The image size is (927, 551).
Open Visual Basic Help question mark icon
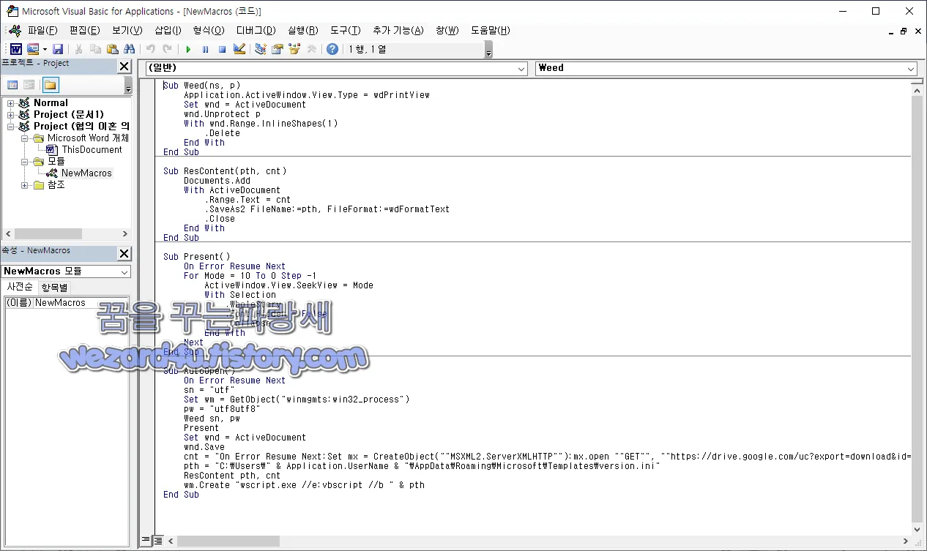pyautogui.click(x=332, y=49)
